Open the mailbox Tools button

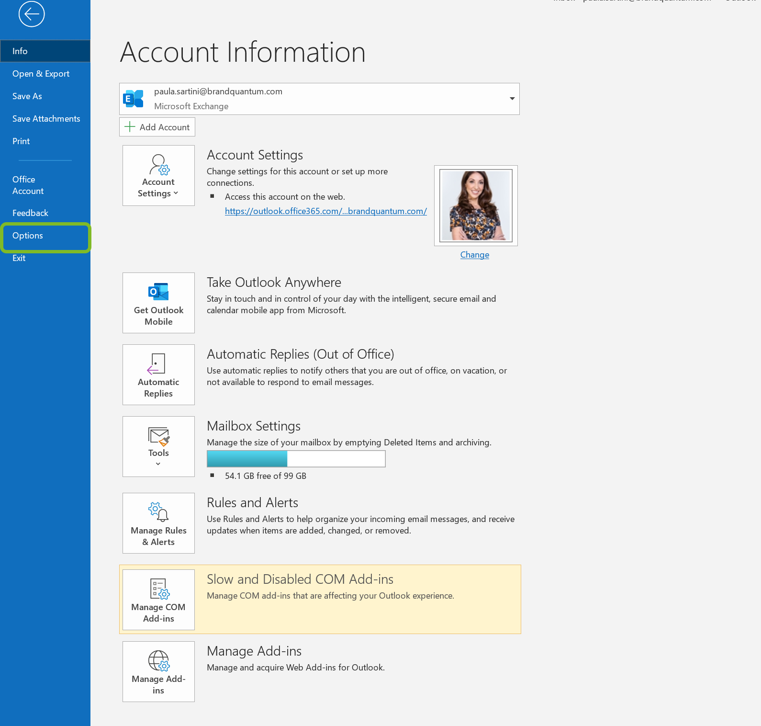(158, 446)
